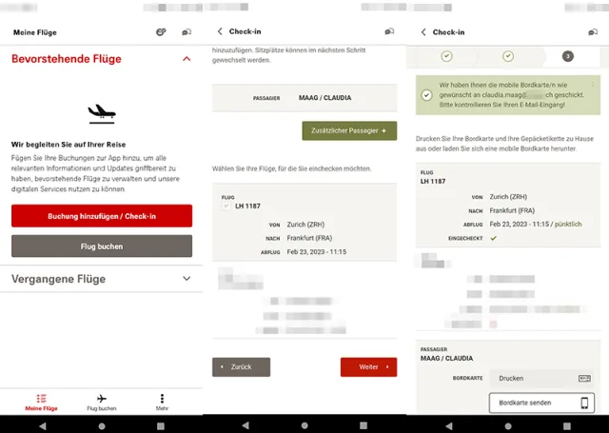Tap the Meine Flüge list icon in bottom bar
Viewport: 609px width, 433px height.
tap(41, 398)
